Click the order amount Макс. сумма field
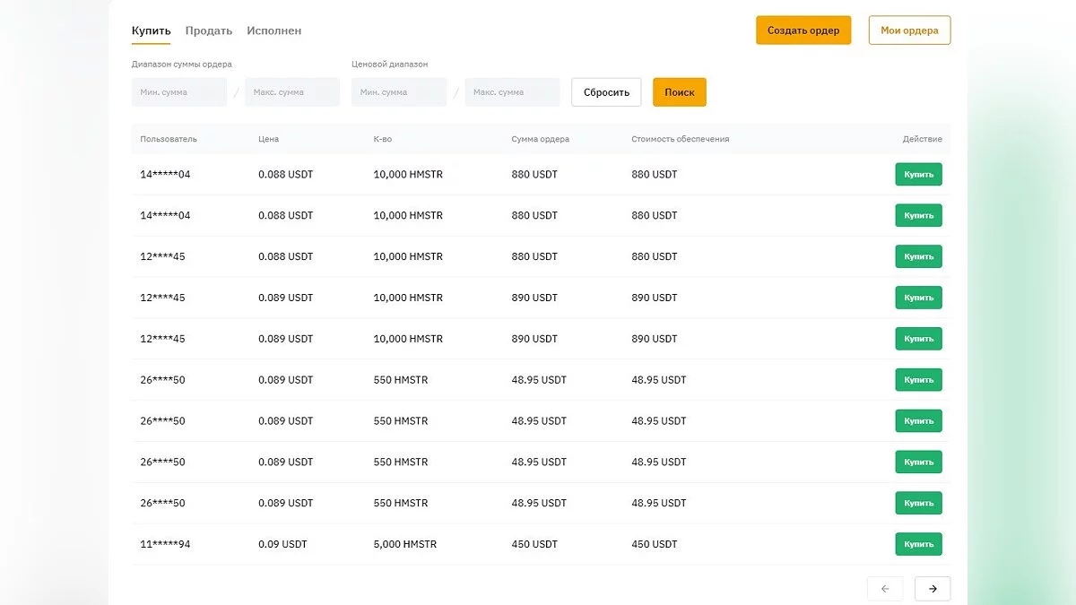Viewport: 1076px width, 605px height. click(x=292, y=92)
